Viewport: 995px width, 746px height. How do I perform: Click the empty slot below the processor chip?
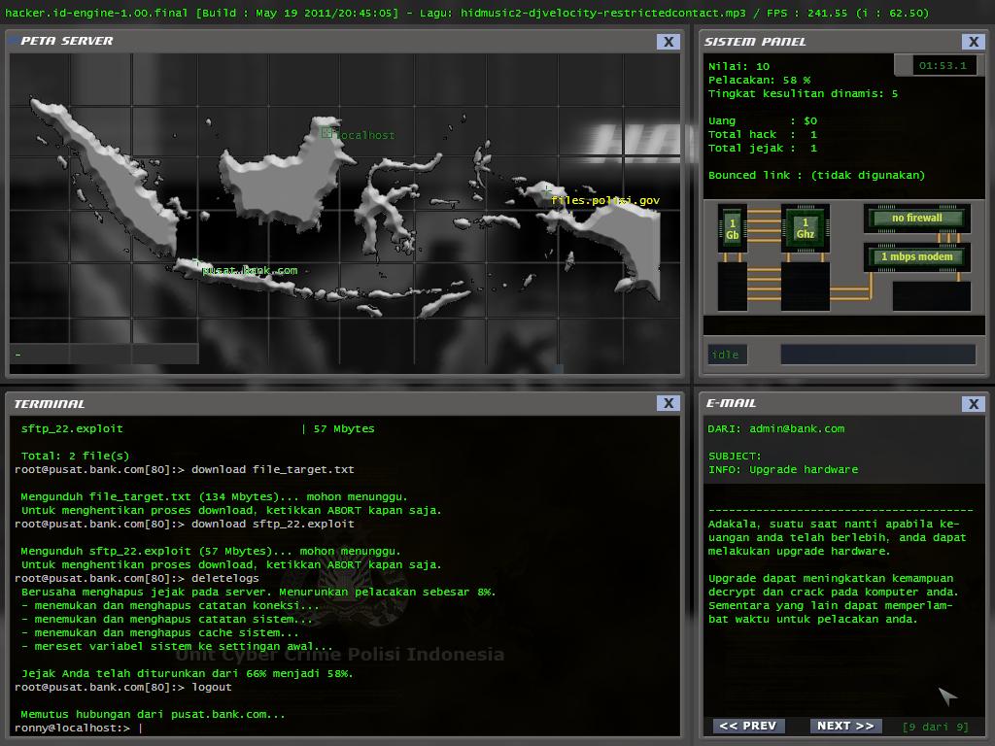[805, 287]
